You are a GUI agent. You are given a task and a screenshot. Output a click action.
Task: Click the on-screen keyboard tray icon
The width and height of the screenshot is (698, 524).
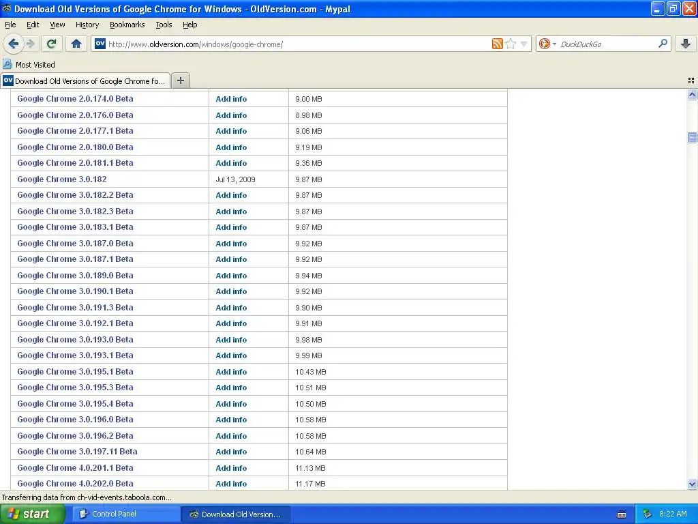[x=622, y=514]
